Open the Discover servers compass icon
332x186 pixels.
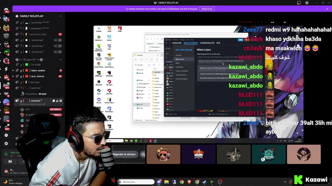(x=6, y=143)
